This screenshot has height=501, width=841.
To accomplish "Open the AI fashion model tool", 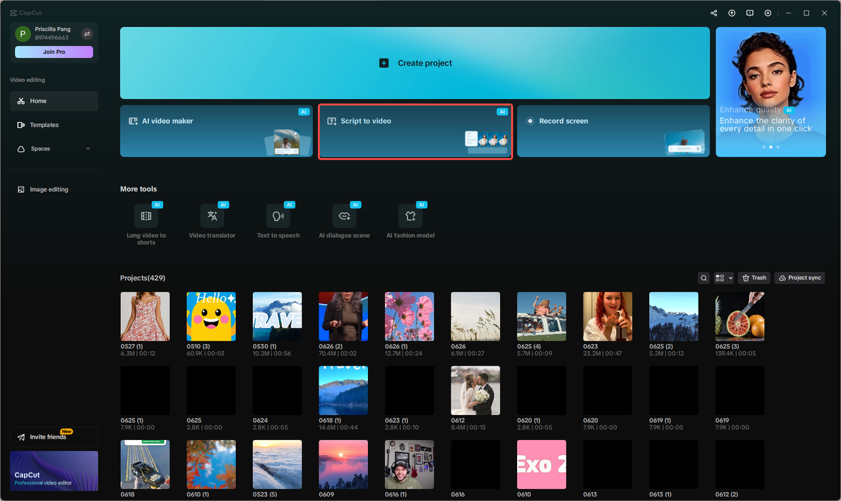I will pyautogui.click(x=410, y=217).
